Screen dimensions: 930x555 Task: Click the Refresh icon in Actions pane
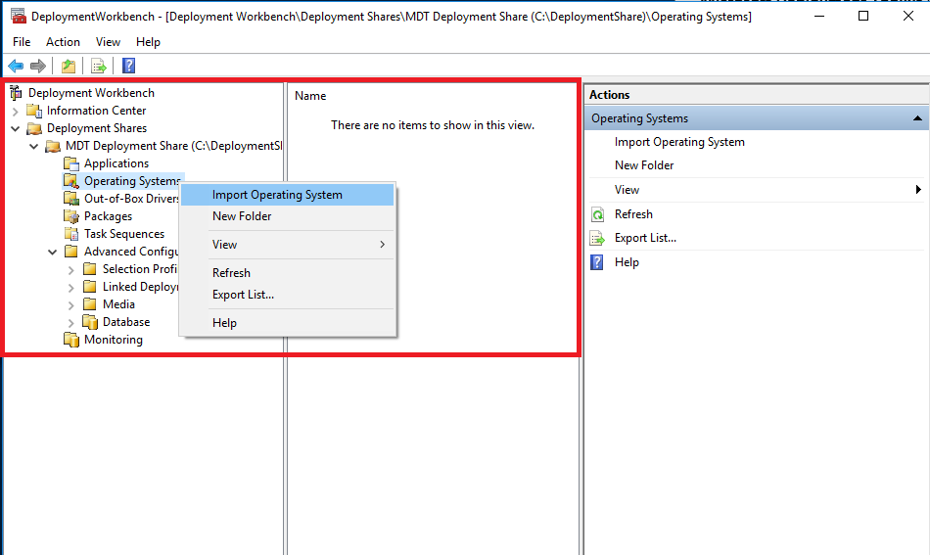[x=598, y=214]
